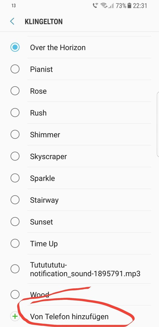Viewport: 159px width, 327px height.
Task: Select the Rush ringtone radio button
Action: pyautogui.click(x=15, y=113)
